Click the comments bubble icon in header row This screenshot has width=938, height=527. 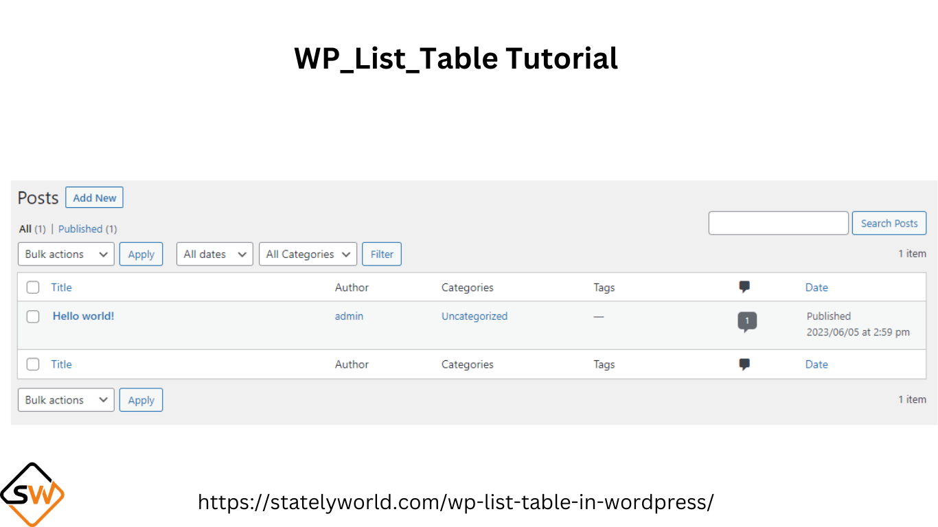tap(744, 288)
